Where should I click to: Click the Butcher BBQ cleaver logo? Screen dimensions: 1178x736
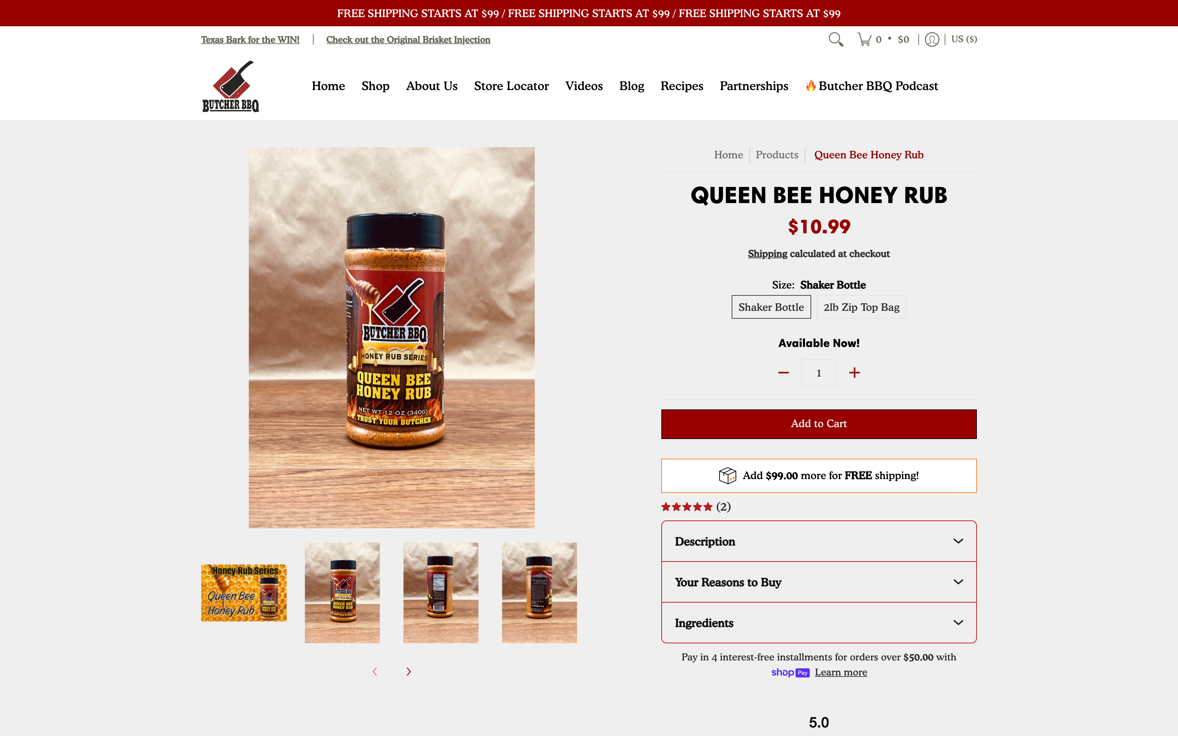[x=231, y=86]
